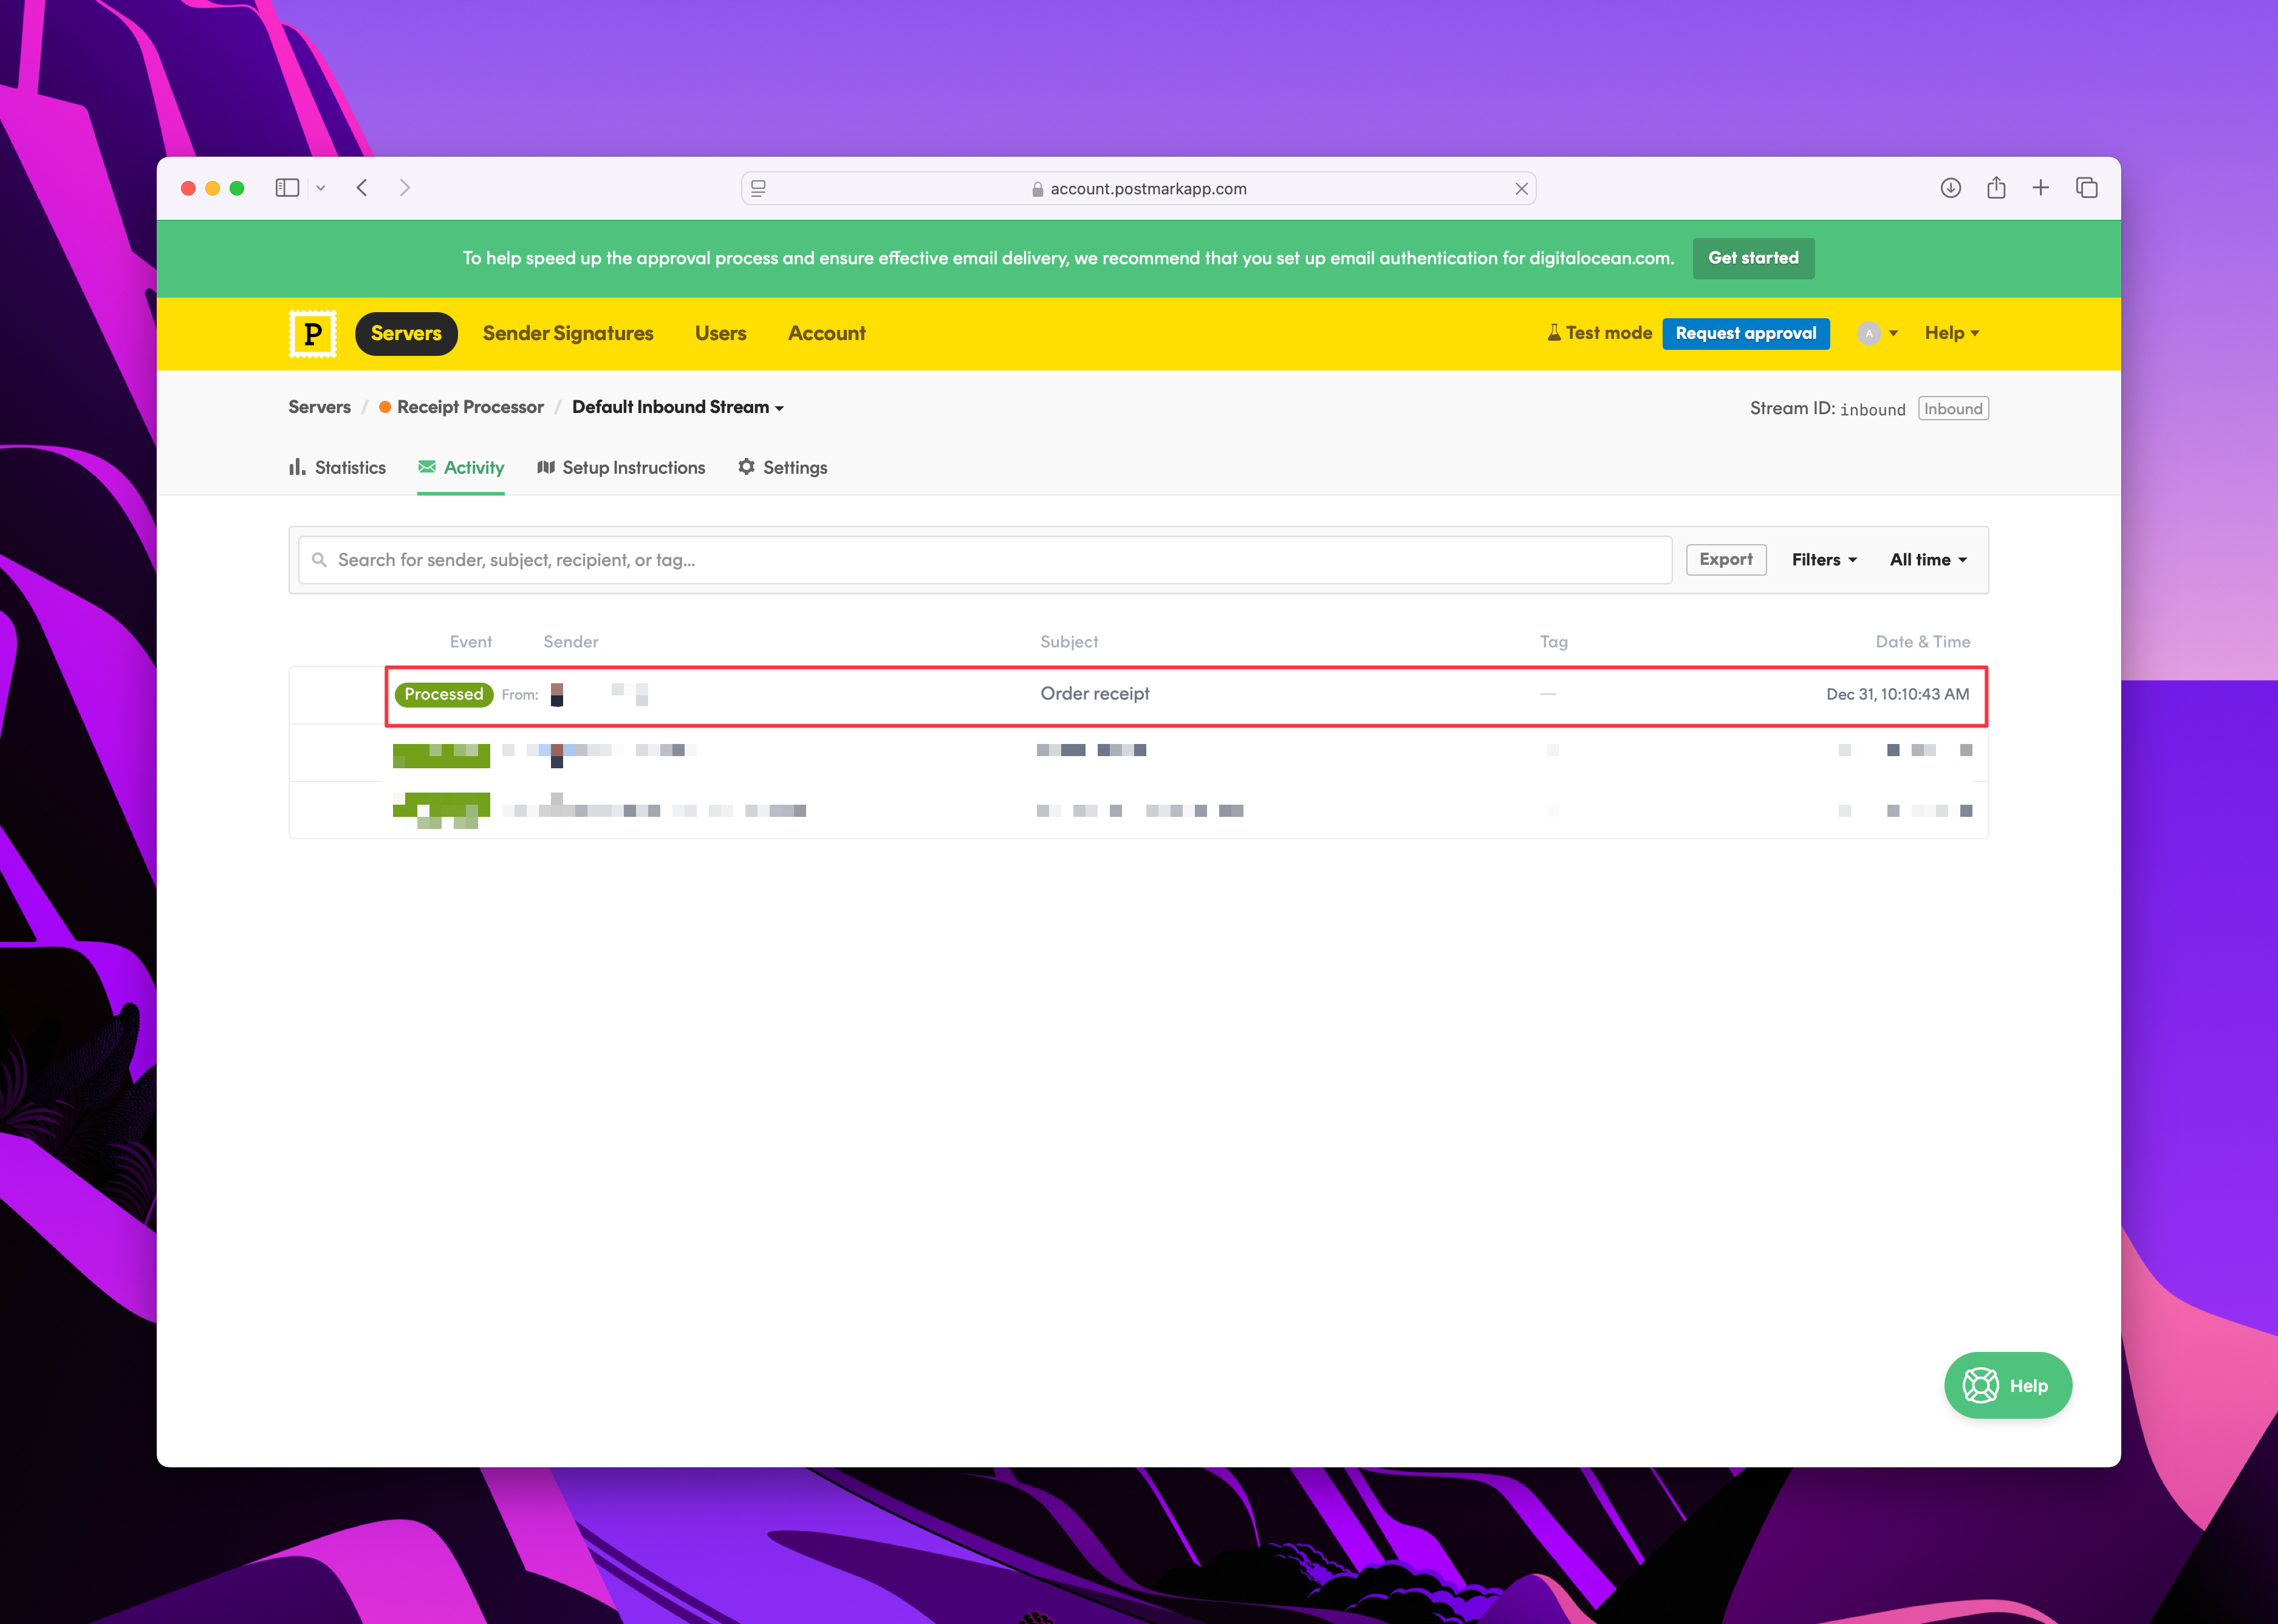Open Safari downloads icon

1950,188
